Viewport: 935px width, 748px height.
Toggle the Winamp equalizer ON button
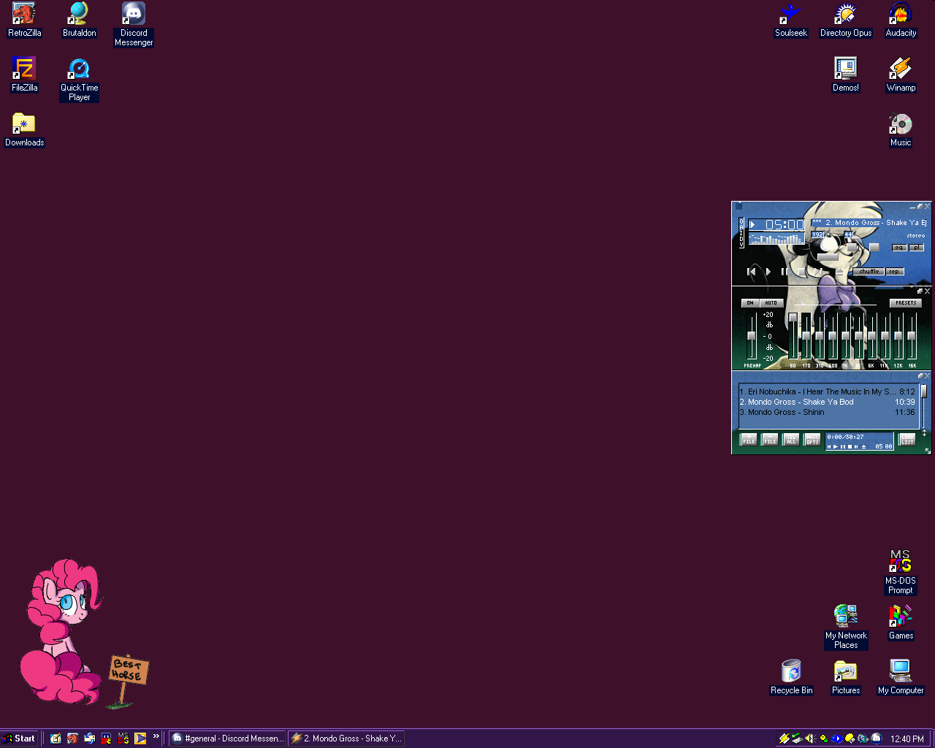point(749,303)
